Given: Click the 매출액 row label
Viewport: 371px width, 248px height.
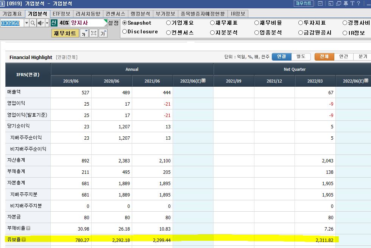Looking at the screenshot, I should point(14,92).
